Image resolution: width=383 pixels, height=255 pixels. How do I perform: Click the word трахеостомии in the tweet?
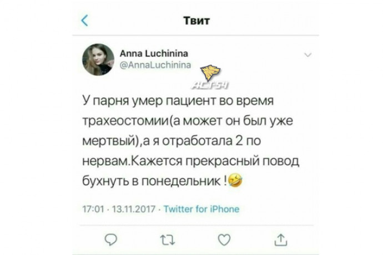pyautogui.click(x=125, y=120)
